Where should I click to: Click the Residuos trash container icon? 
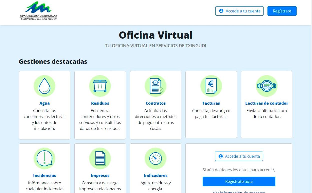(100, 86)
